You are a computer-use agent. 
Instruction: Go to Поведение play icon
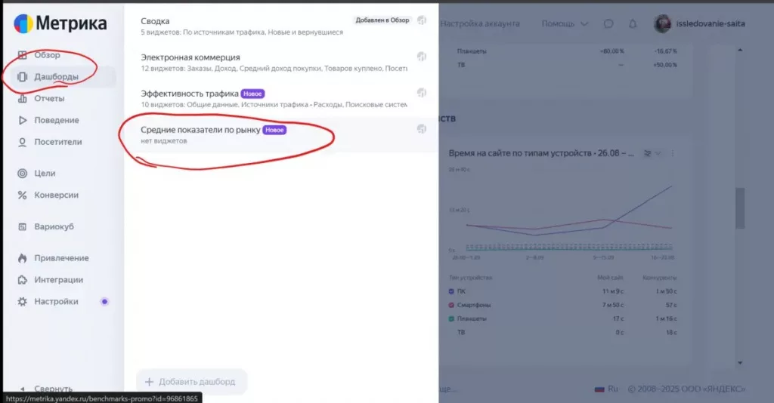(x=22, y=120)
